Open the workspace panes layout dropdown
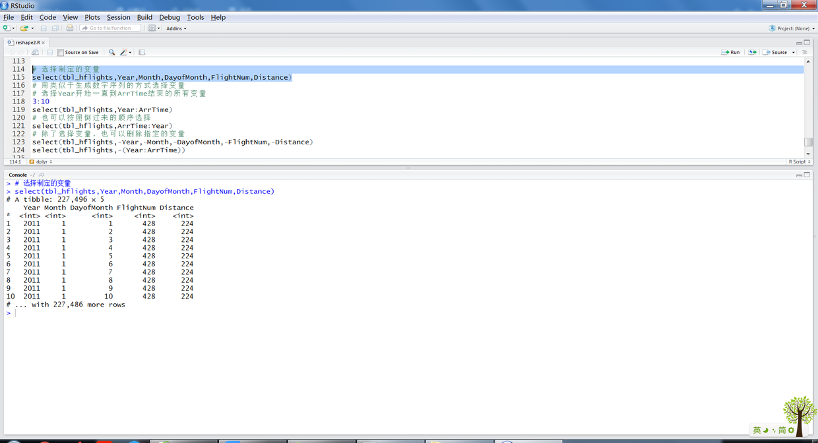This screenshot has width=818, height=443. click(154, 28)
